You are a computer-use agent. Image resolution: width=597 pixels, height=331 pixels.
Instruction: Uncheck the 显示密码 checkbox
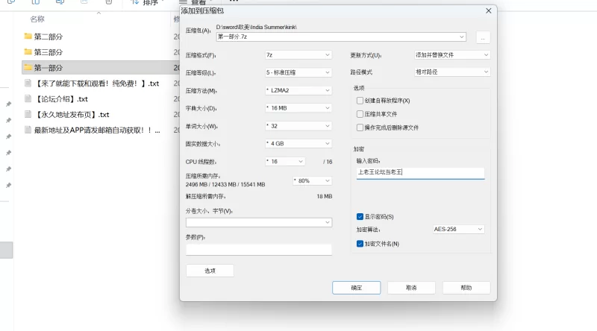click(360, 216)
